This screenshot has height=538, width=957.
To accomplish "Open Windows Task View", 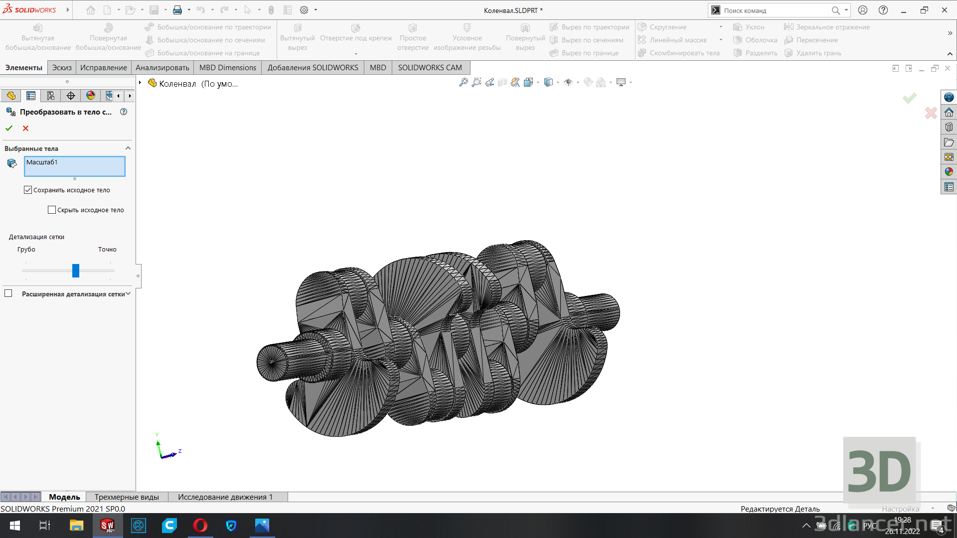I will 45,526.
